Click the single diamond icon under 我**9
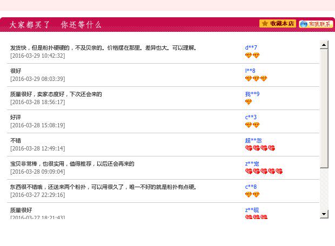335x246 pixels. [249, 102]
